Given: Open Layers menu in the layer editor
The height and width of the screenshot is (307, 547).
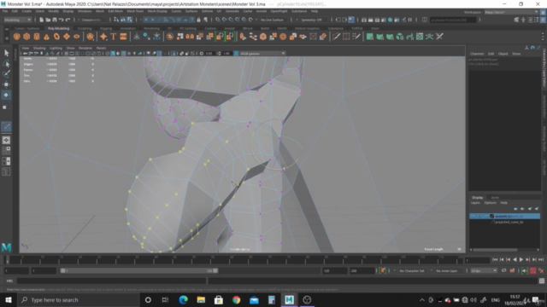Looking at the screenshot, I should (475, 203).
